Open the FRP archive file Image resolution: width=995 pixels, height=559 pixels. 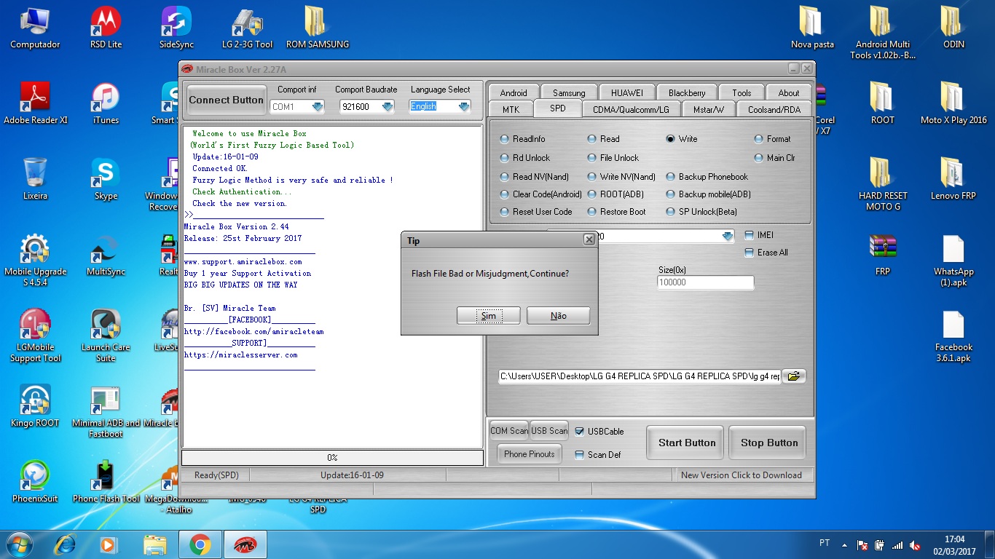tap(883, 255)
